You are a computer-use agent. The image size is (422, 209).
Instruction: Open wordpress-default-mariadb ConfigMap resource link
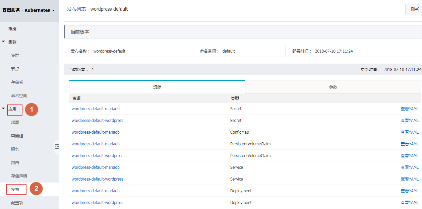96,132
